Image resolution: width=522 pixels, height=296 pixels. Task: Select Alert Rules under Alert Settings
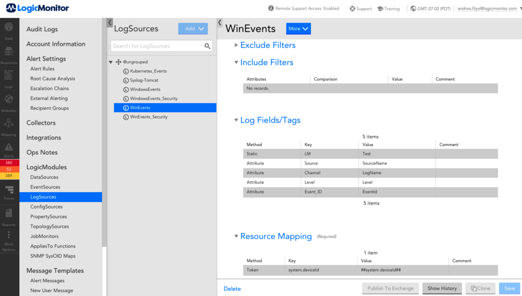point(42,69)
